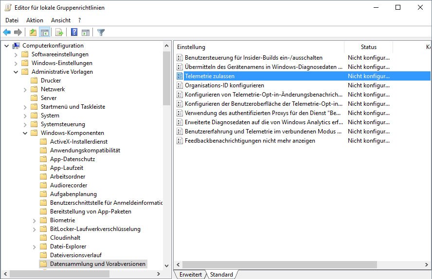Image resolution: width=432 pixels, height=279 pixels.
Task: Select Aufgabenplanung tree entry
Action: [x=73, y=194]
